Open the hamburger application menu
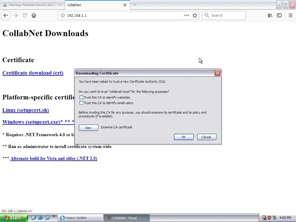Image resolution: width=296 pixels, height=222 pixels. (290, 15)
